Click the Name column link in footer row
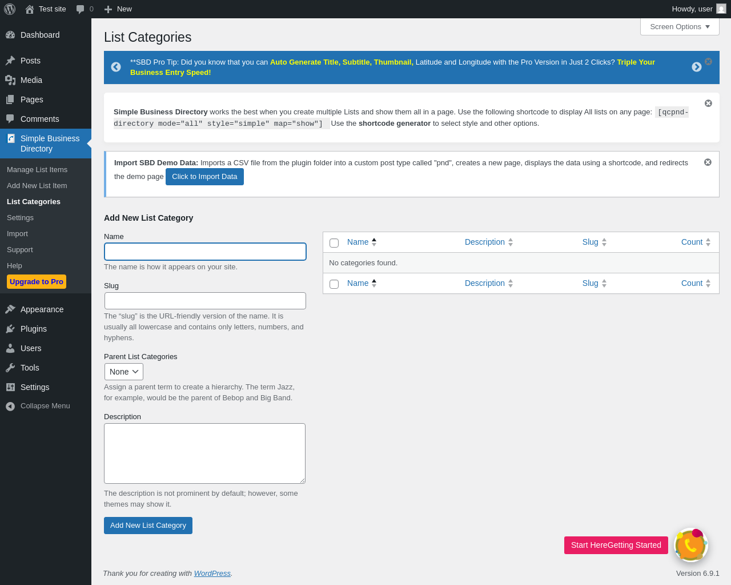Viewport: 731px width, 585px height. click(x=358, y=284)
